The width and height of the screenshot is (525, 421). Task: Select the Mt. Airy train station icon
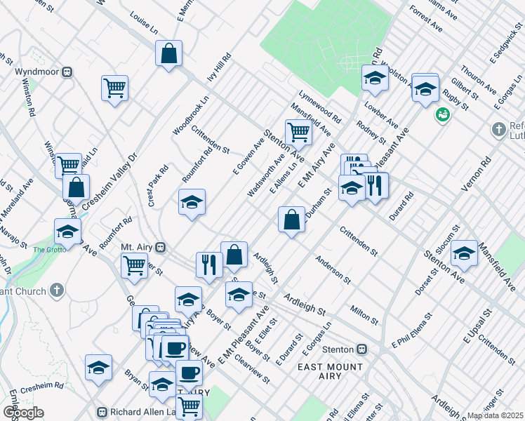[x=161, y=247]
